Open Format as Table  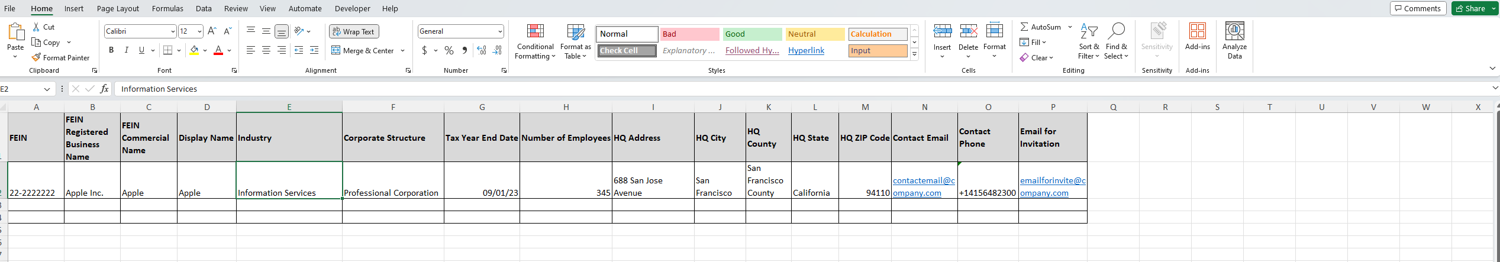click(x=575, y=41)
